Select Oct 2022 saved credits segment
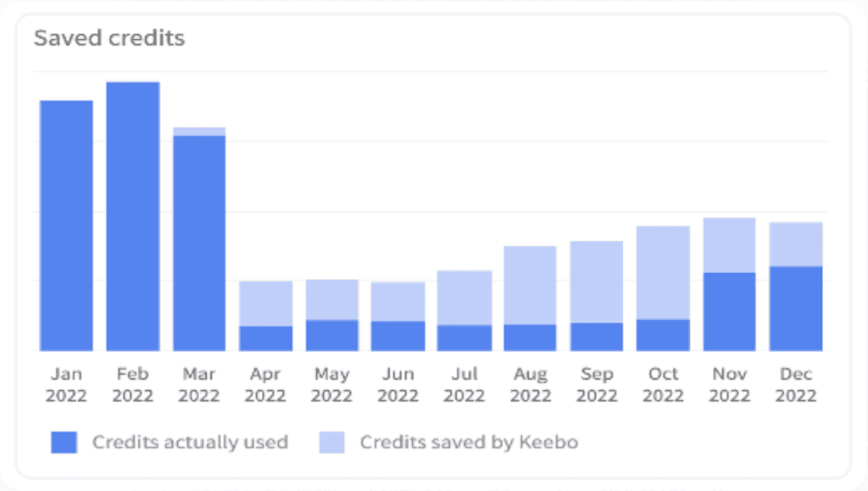The height and width of the screenshot is (491, 868). point(663,272)
